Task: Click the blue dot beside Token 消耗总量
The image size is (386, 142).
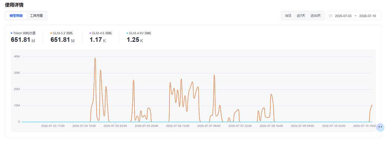Action: coord(12,33)
